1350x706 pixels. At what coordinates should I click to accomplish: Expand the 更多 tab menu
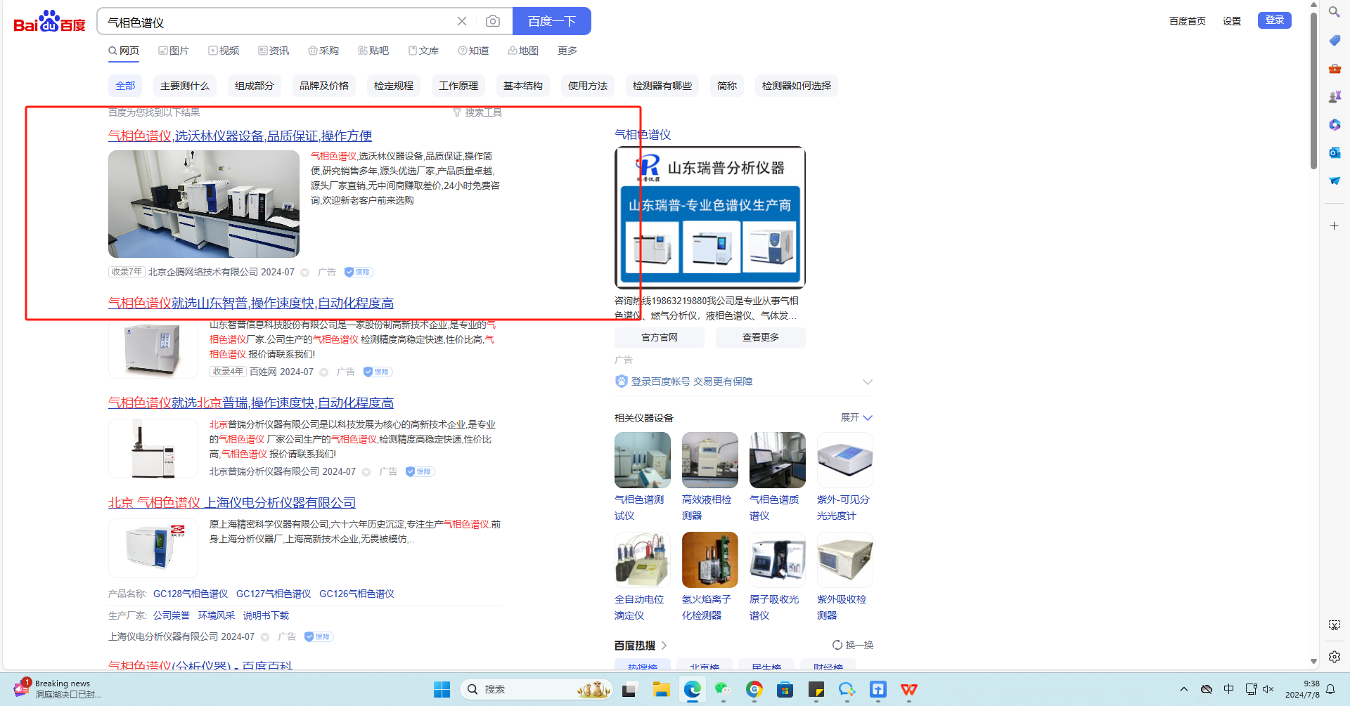pos(567,51)
